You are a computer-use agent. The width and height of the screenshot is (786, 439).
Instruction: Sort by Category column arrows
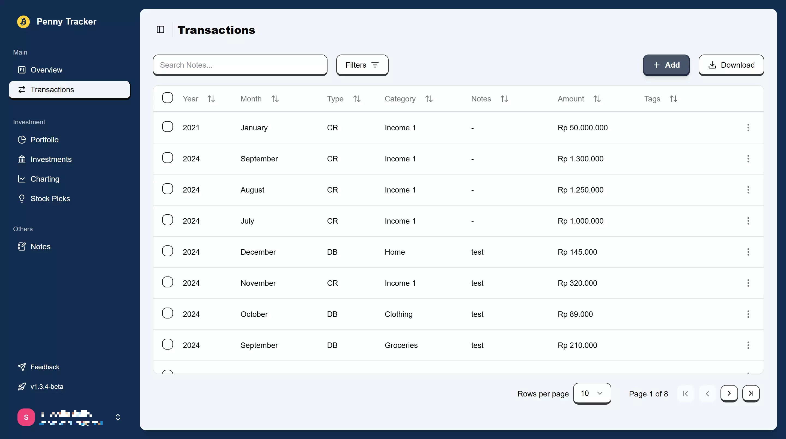coord(429,99)
